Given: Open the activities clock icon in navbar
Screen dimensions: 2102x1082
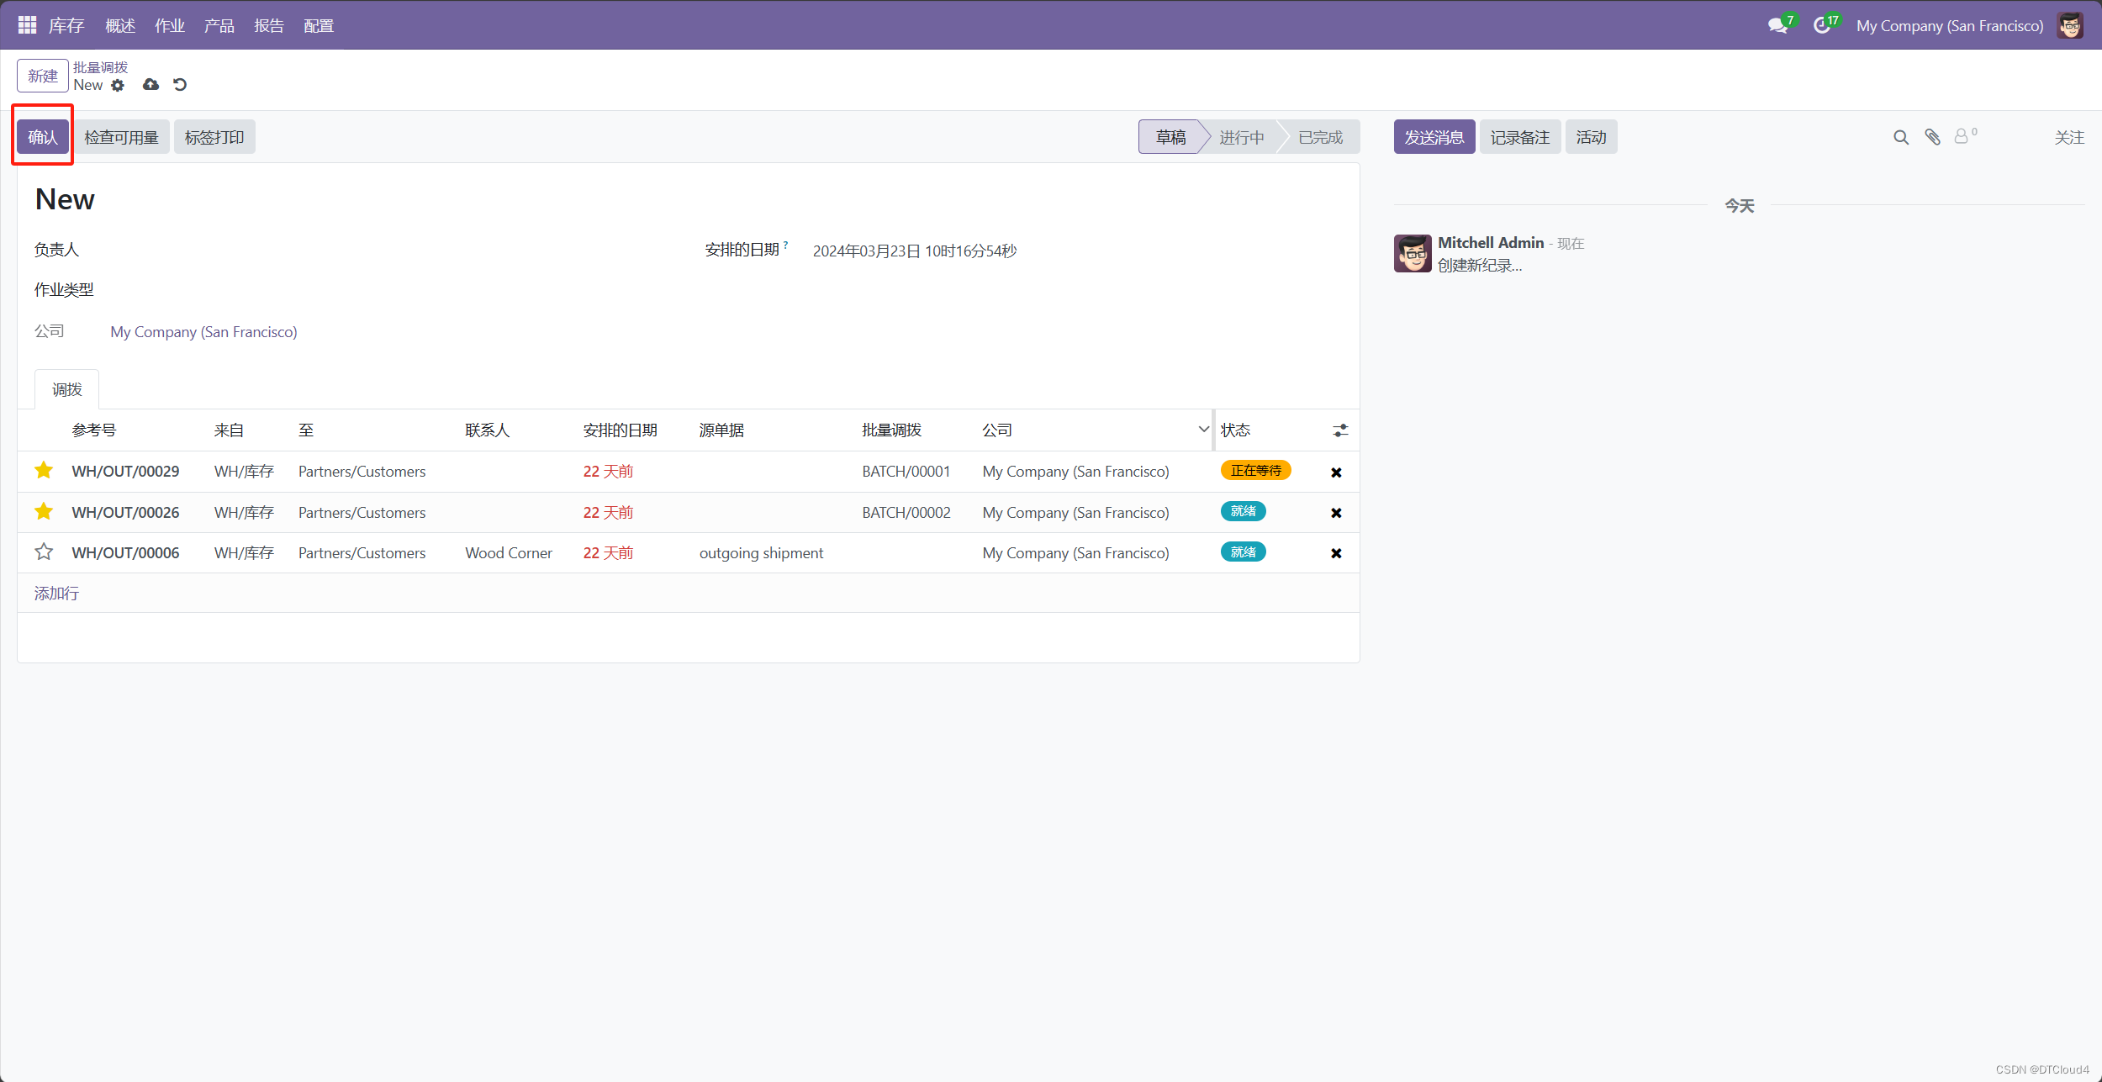Looking at the screenshot, I should [x=1821, y=25].
